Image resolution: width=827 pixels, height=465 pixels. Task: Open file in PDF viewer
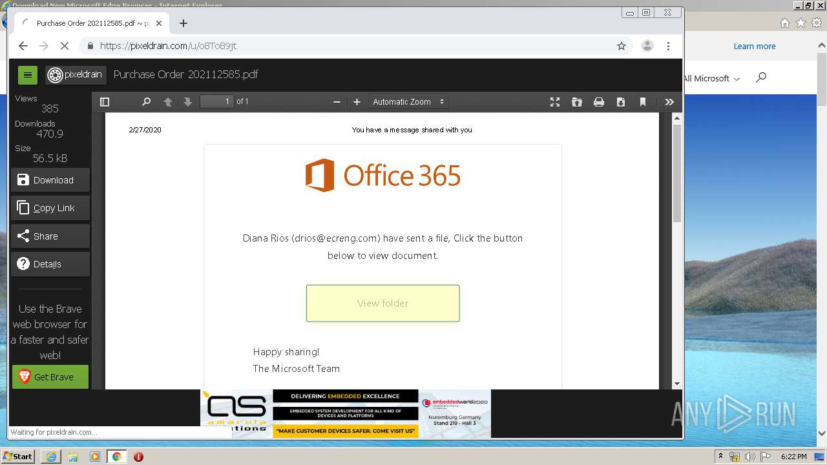click(576, 102)
